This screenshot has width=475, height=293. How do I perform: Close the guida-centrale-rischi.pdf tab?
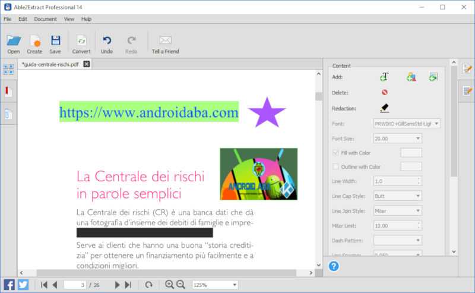87,64
